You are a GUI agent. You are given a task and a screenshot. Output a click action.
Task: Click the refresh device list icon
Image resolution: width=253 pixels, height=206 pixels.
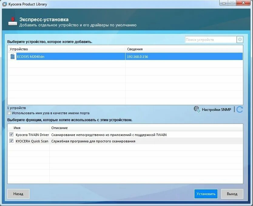pos(240,109)
